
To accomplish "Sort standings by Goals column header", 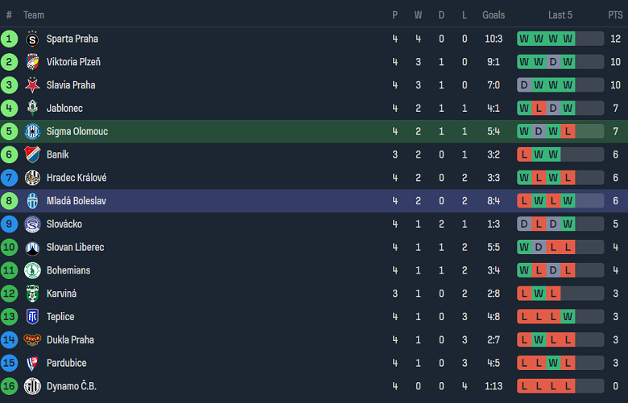I will pyautogui.click(x=494, y=15).
